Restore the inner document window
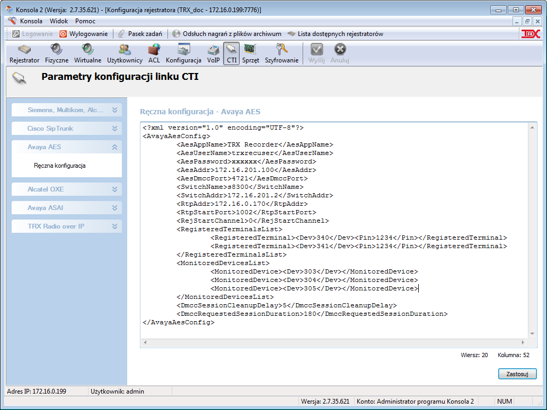The image size is (547, 410). tap(527, 21)
